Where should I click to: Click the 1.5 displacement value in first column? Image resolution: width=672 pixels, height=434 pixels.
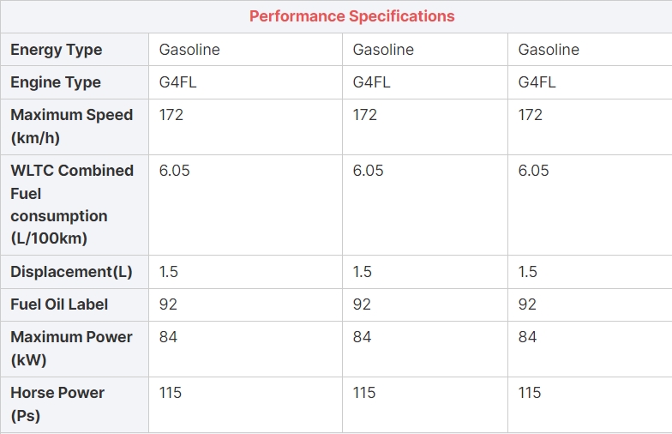(x=169, y=272)
